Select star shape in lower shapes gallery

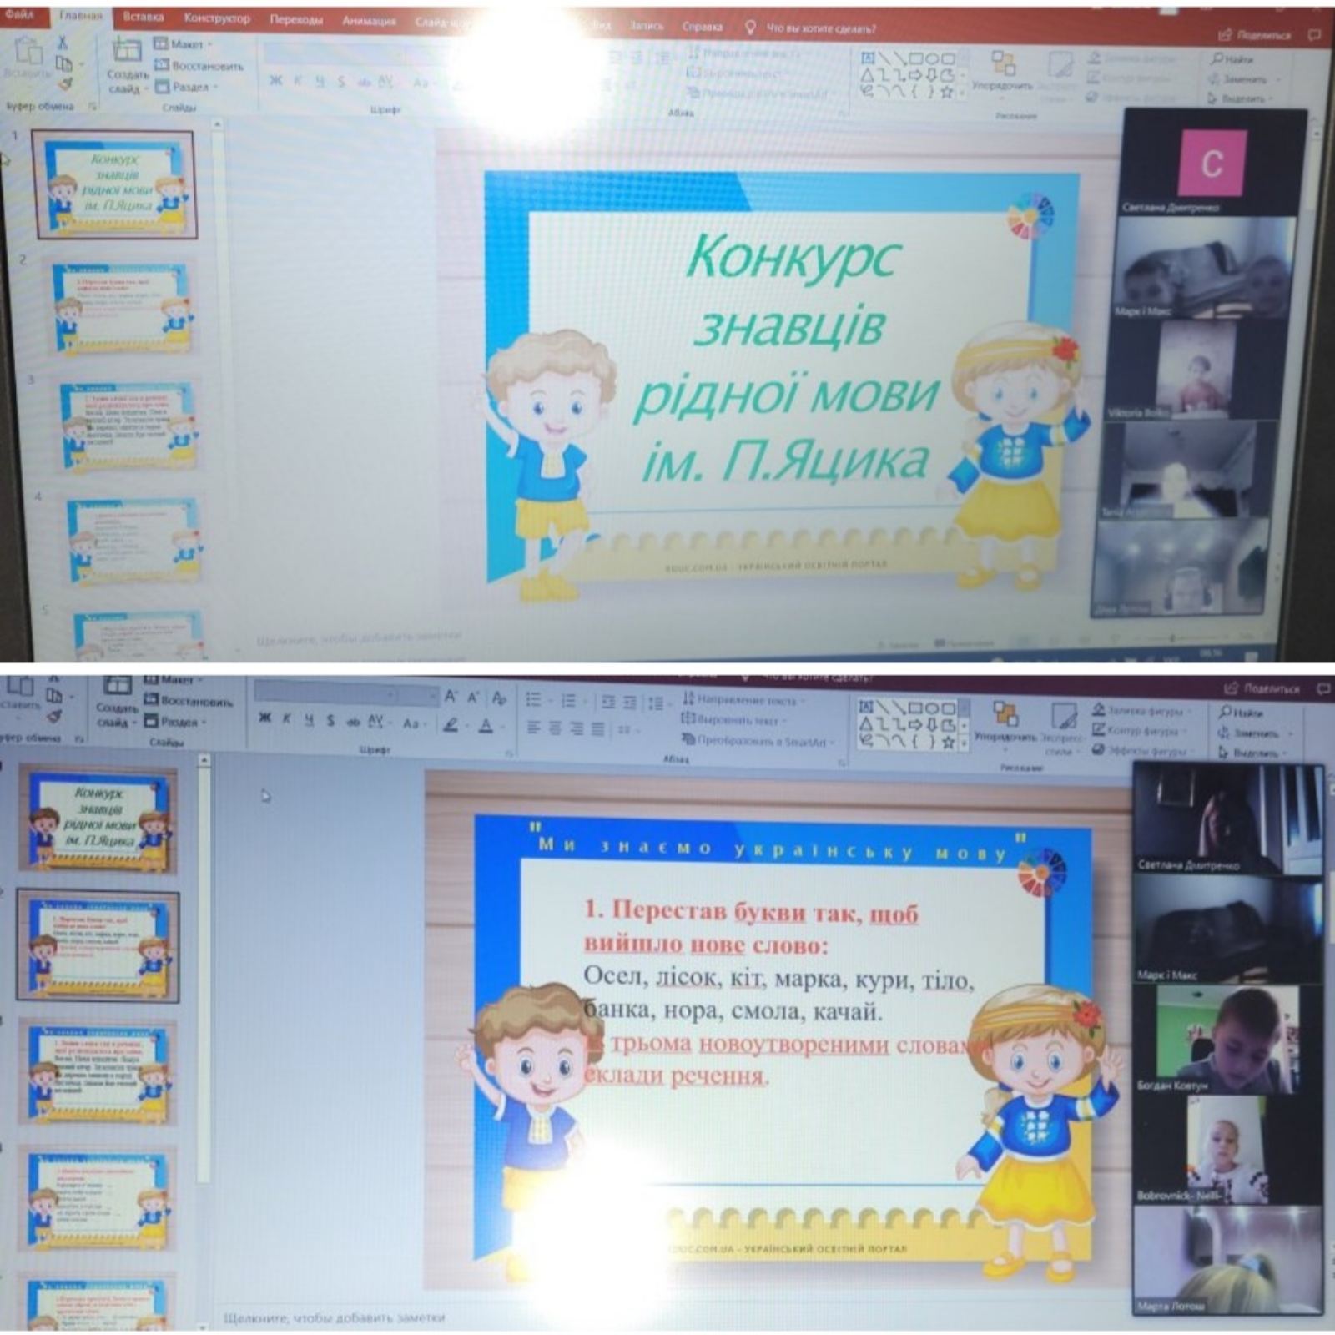tap(947, 742)
